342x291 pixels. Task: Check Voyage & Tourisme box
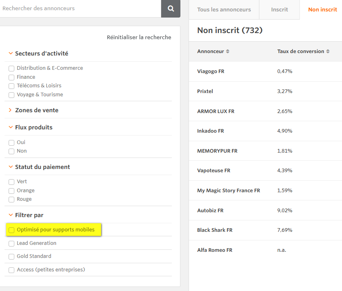click(x=11, y=95)
